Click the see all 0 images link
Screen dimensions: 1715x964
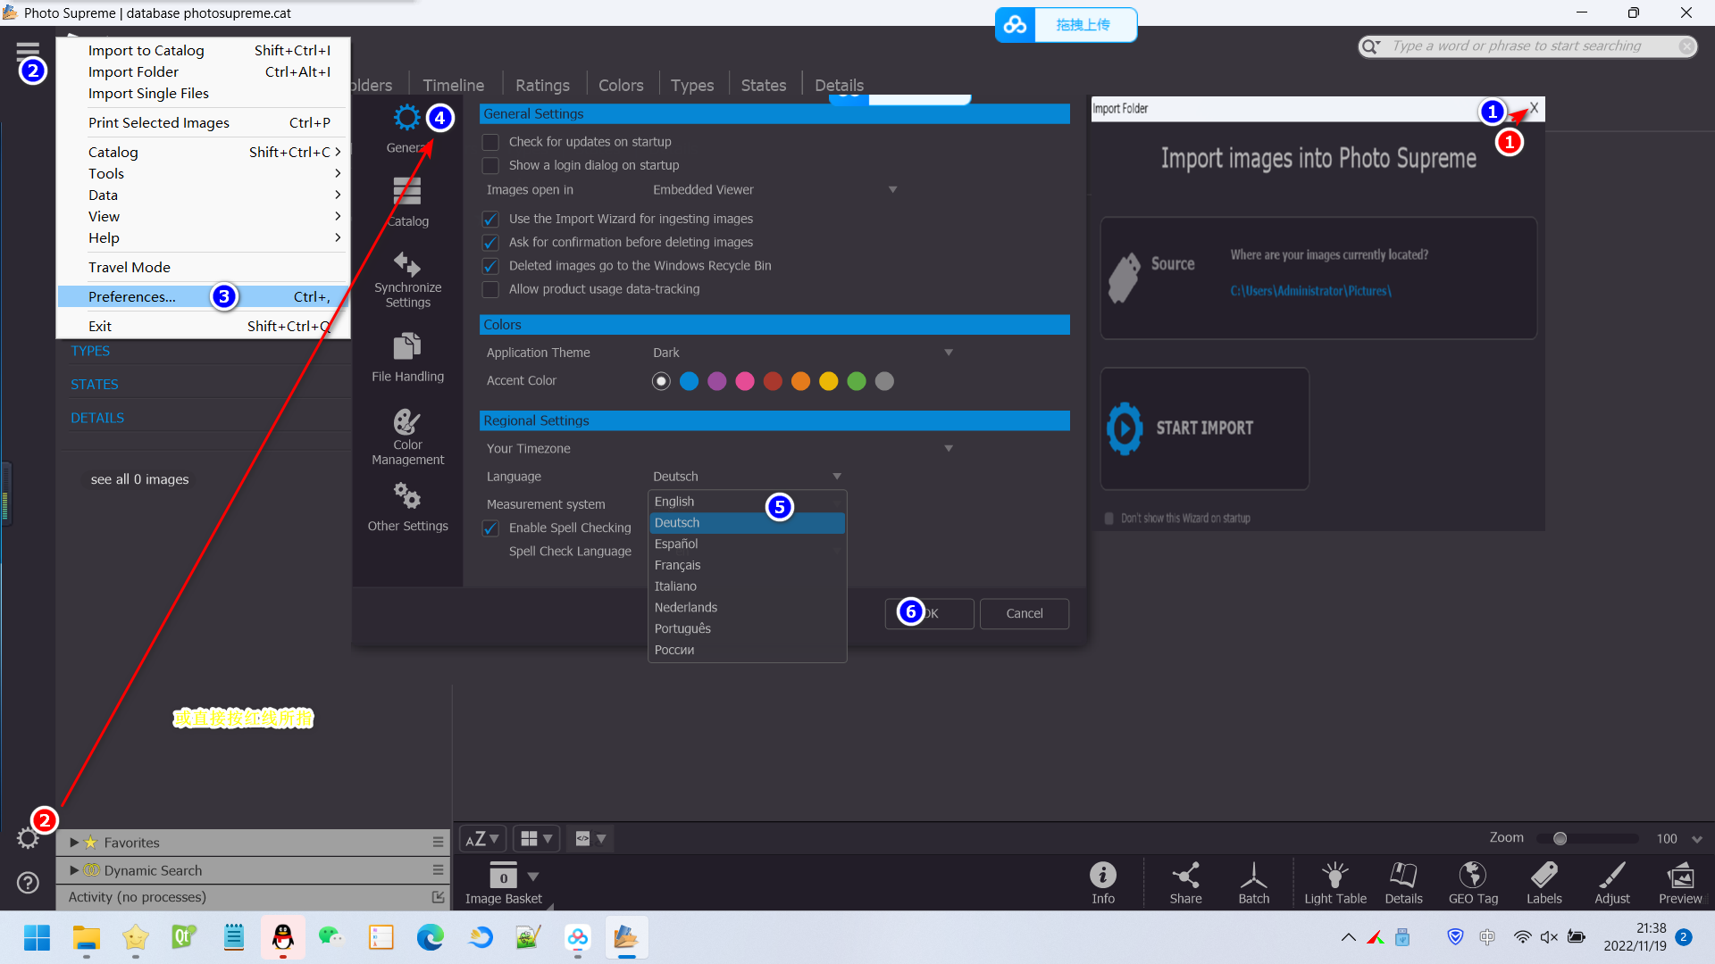click(140, 479)
